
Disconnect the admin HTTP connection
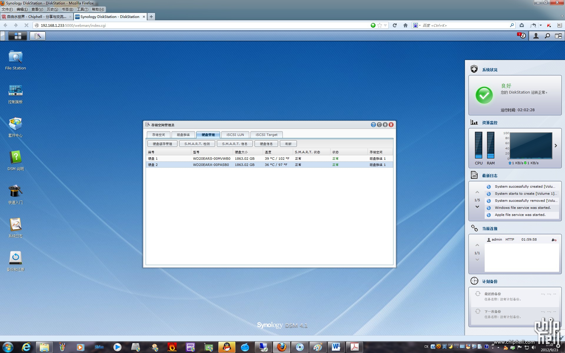(x=554, y=240)
